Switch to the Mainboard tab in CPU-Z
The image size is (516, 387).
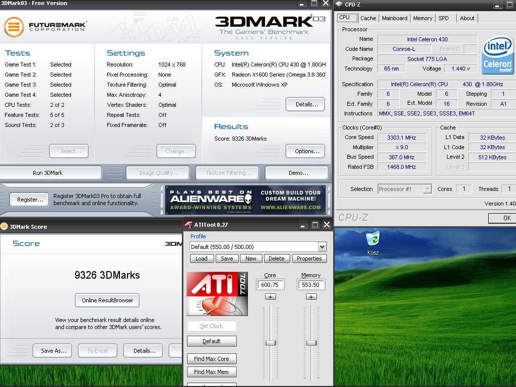click(395, 18)
